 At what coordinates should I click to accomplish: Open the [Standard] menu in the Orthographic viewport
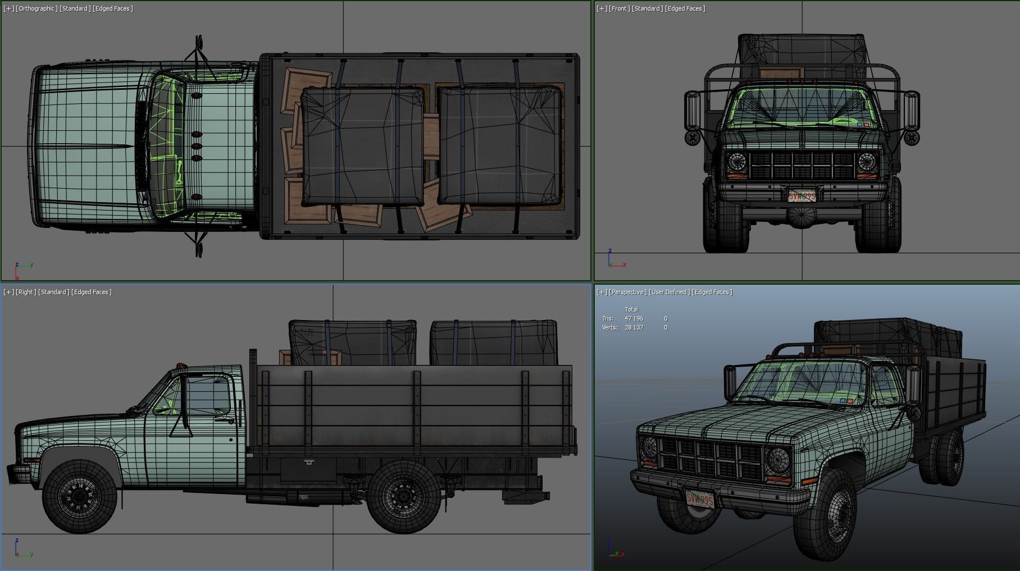[75, 8]
